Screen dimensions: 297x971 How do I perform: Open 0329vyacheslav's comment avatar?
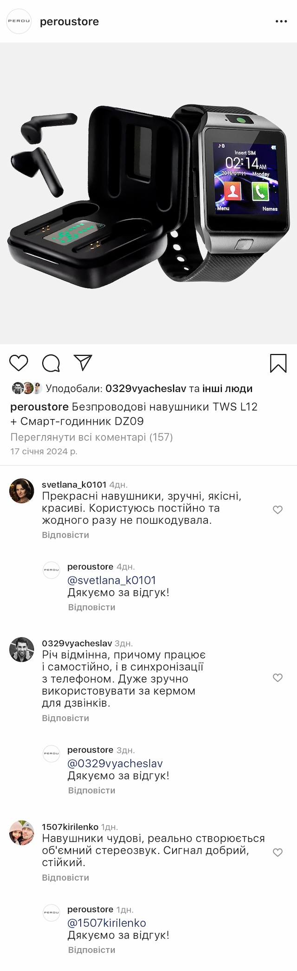point(22,650)
